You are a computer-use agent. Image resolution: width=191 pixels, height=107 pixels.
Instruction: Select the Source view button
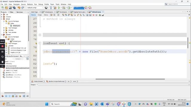point(33,15)
